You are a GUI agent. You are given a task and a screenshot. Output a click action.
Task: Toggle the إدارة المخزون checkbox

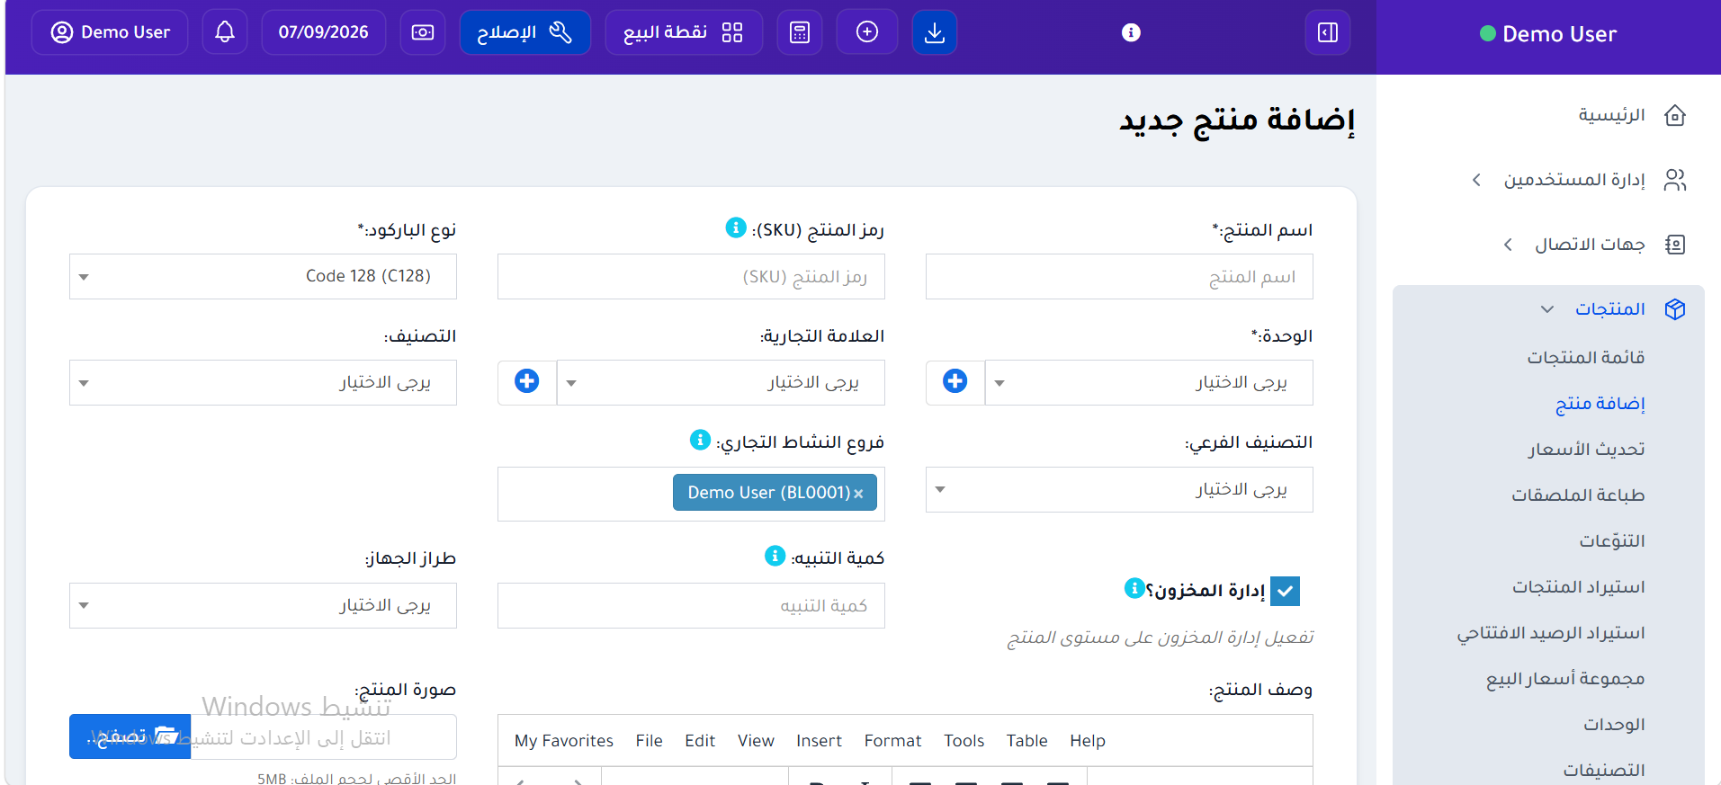(x=1285, y=591)
